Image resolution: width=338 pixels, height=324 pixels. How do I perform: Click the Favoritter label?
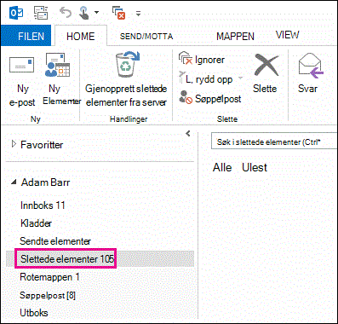click(x=42, y=145)
